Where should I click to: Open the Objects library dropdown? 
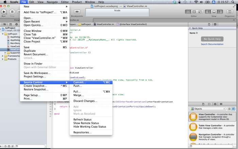(208, 109)
